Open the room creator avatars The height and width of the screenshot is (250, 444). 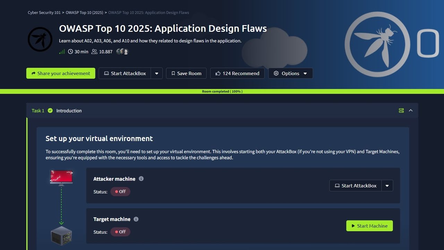pos(122,52)
